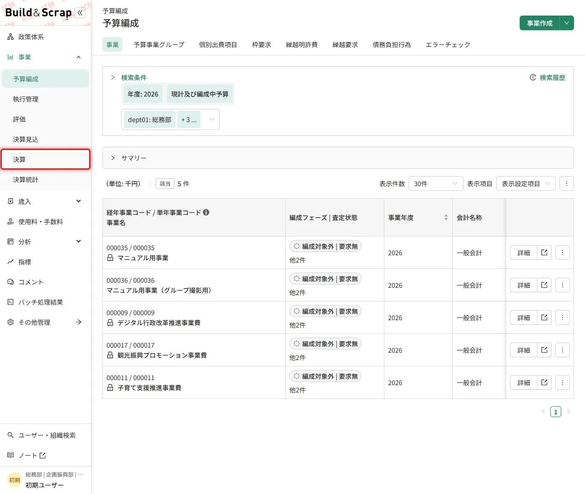The width and height of the screenshot is (585, 494).
Task: Open 詳細 for マニュアル用事業 000035
Action: [x=524, y=252]
